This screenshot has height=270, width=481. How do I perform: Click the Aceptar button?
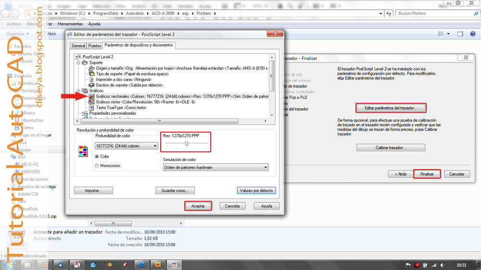198,206
